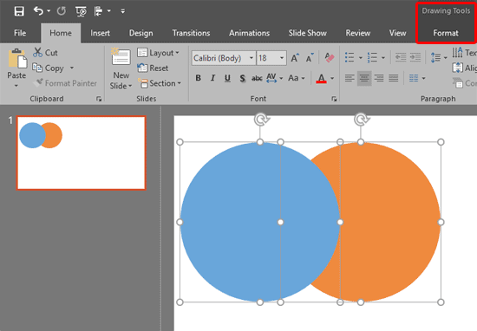Open the Animations tab
477x331 pixels.
coord(249,33)
